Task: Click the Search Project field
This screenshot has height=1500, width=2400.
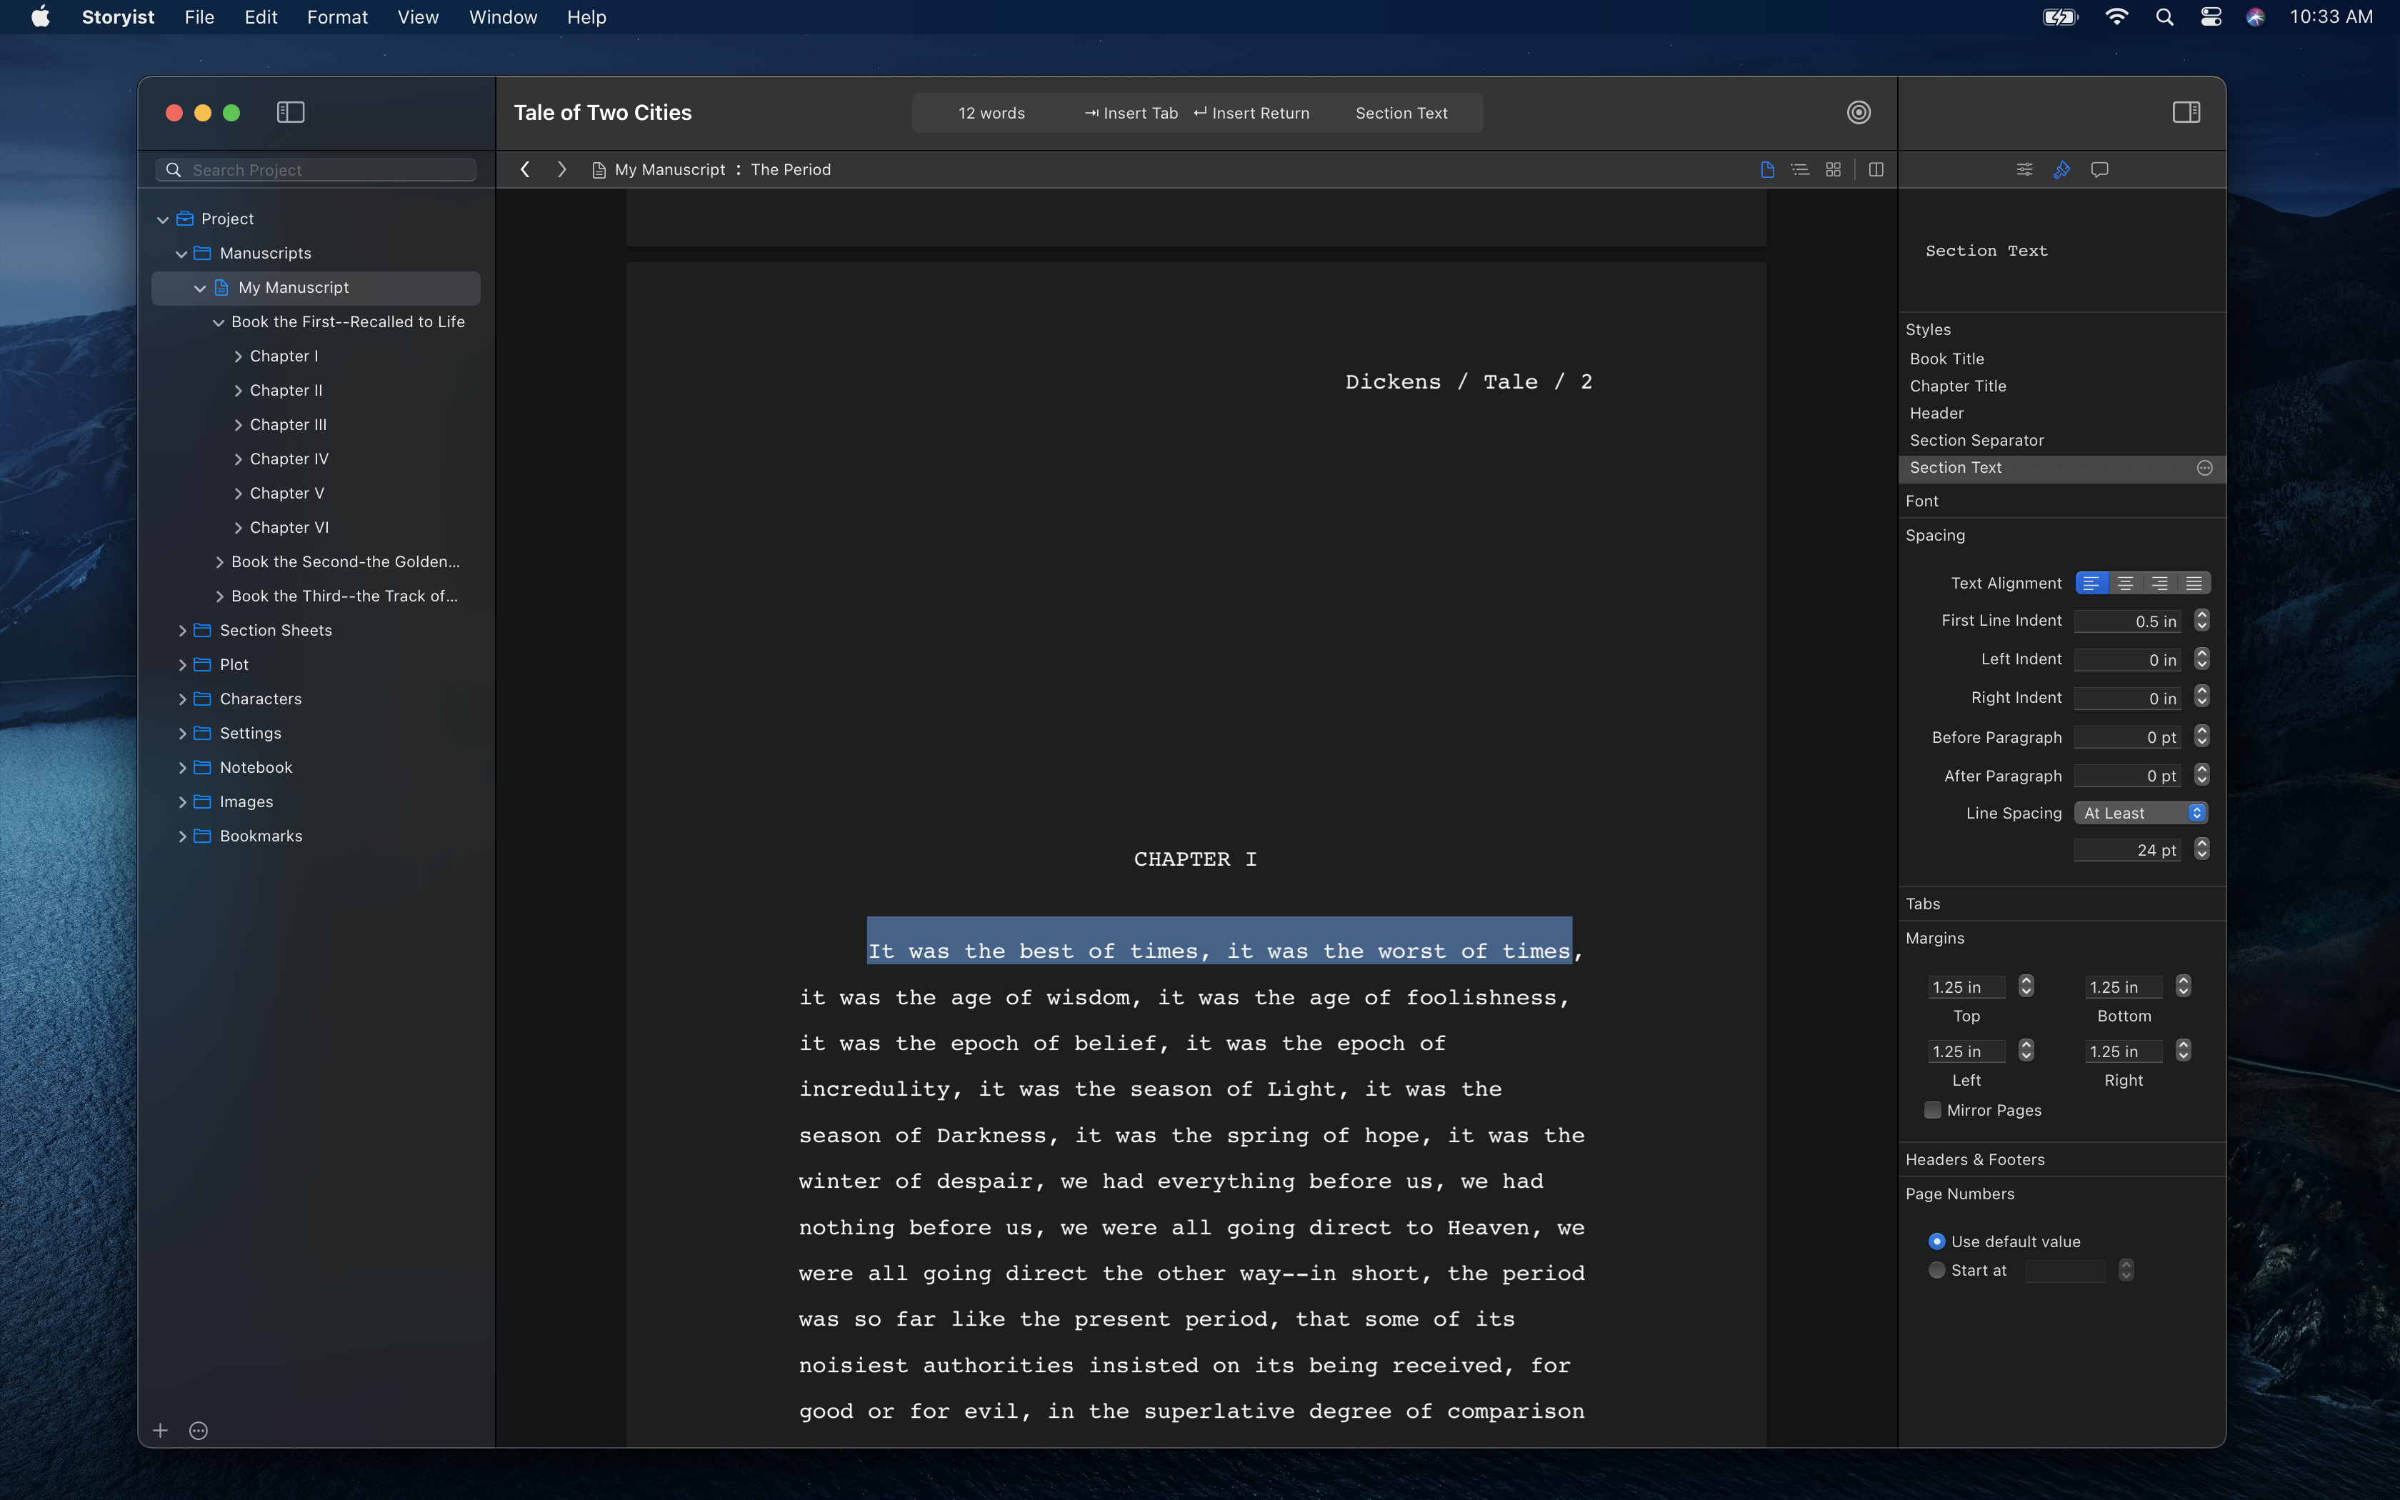Action: tap(316, 170)
